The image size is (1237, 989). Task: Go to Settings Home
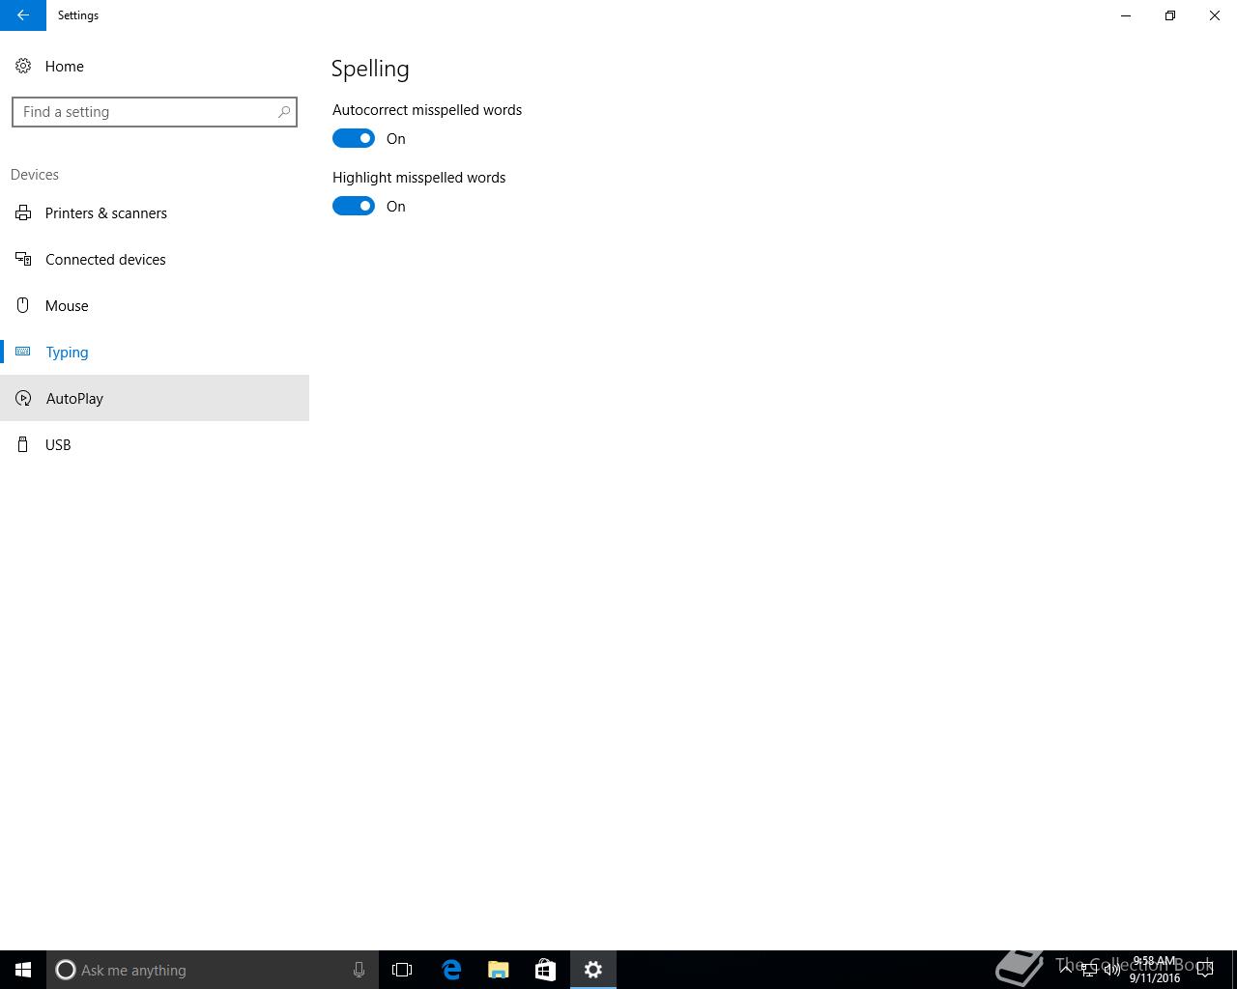pyautogui.click(x=155, y=66)
